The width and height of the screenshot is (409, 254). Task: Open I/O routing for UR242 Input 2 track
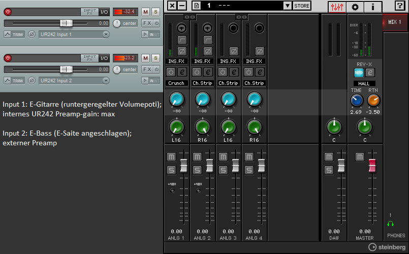104,58
